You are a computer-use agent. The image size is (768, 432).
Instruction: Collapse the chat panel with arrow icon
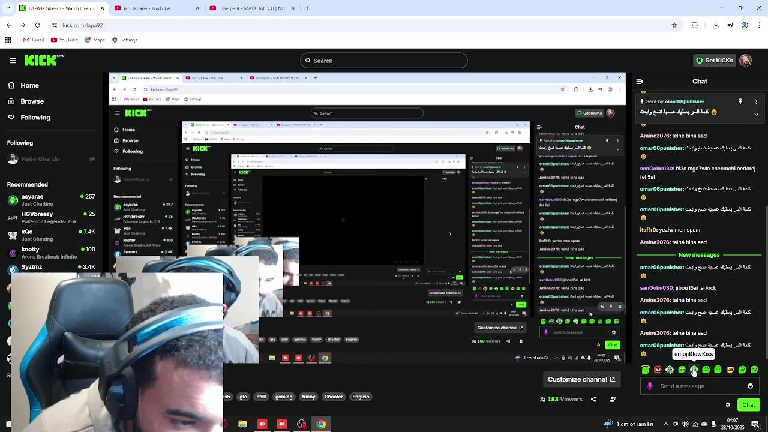pos(640,82)
